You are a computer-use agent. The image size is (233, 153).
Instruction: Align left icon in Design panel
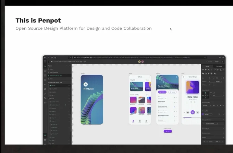[203, 70]
